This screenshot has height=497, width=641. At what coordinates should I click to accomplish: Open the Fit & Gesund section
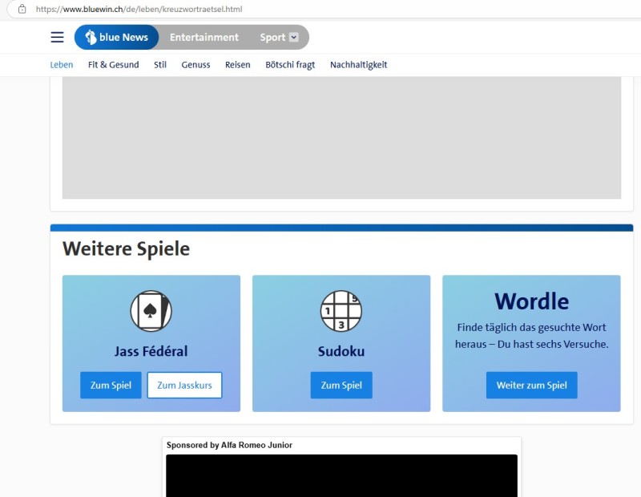113,65
